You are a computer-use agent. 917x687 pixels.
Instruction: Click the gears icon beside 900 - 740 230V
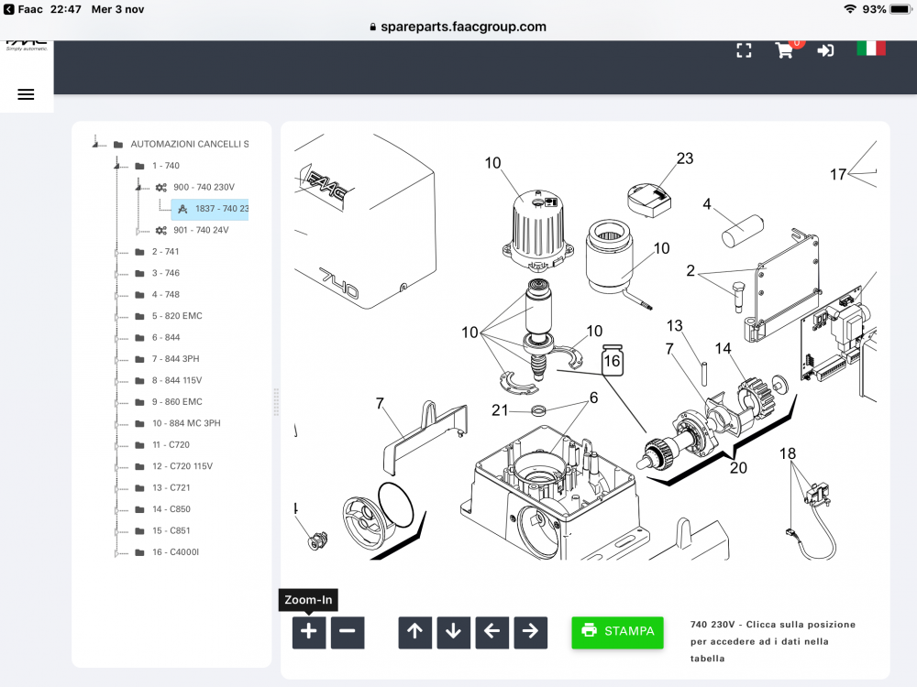click(x=160, y=188)
